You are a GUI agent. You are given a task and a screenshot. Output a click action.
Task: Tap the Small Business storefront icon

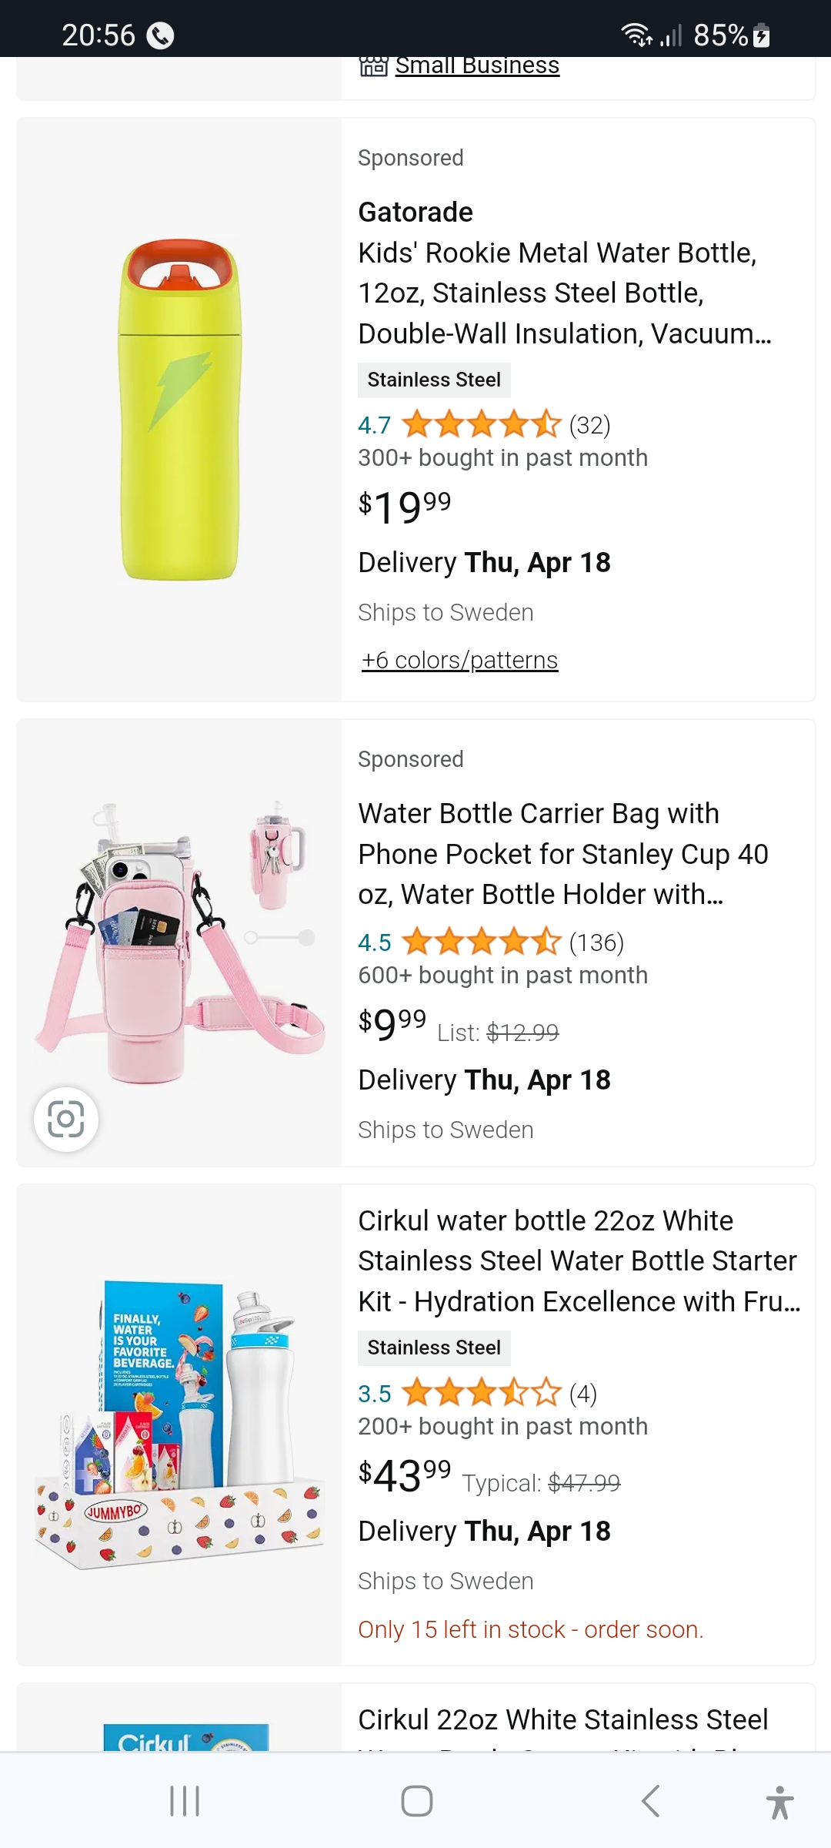(x=374, y=66)
